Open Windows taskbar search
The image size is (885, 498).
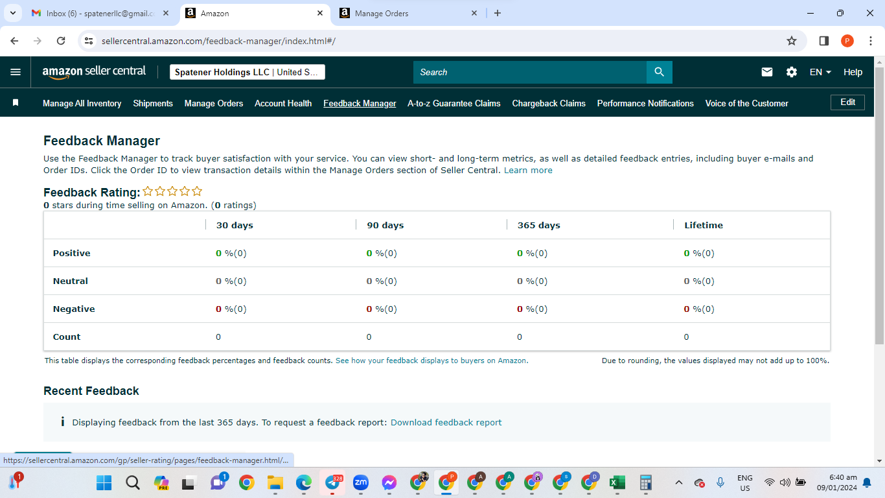pyautogui.click(x=133, y=482)
